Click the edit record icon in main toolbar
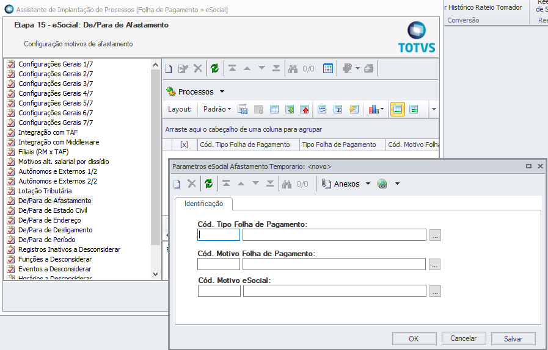The width and height of the screenshot is (548, 350). coord(183,69)
